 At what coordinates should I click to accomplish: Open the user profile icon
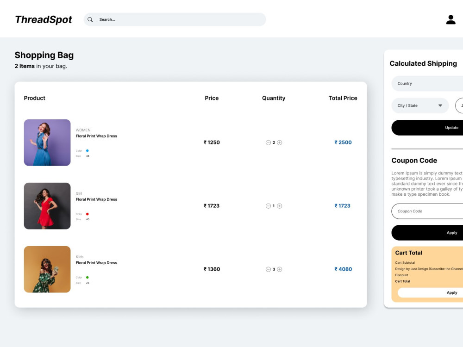(x=450, y=19)
